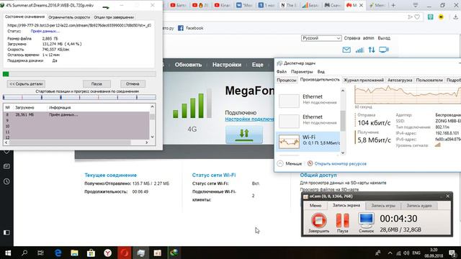This screenshot has height=259, width=461.
Task: Open Task View on the taskbar
Action: pyautogui.click(x=40, y=253)
